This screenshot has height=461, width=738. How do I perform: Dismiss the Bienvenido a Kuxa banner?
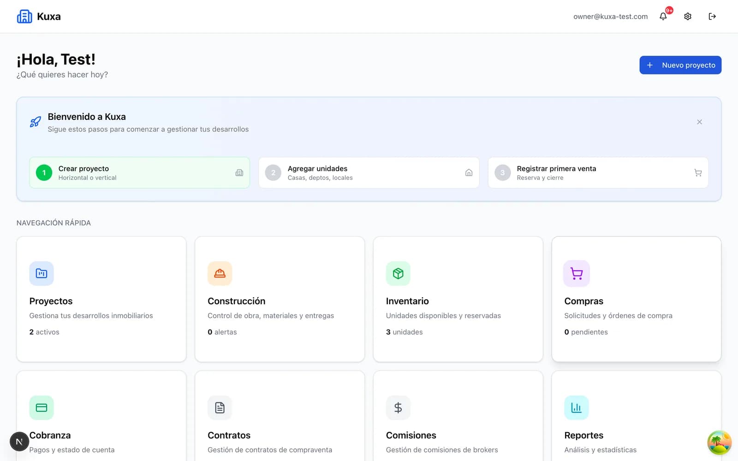pyautogui.click(x=699, y=122)
